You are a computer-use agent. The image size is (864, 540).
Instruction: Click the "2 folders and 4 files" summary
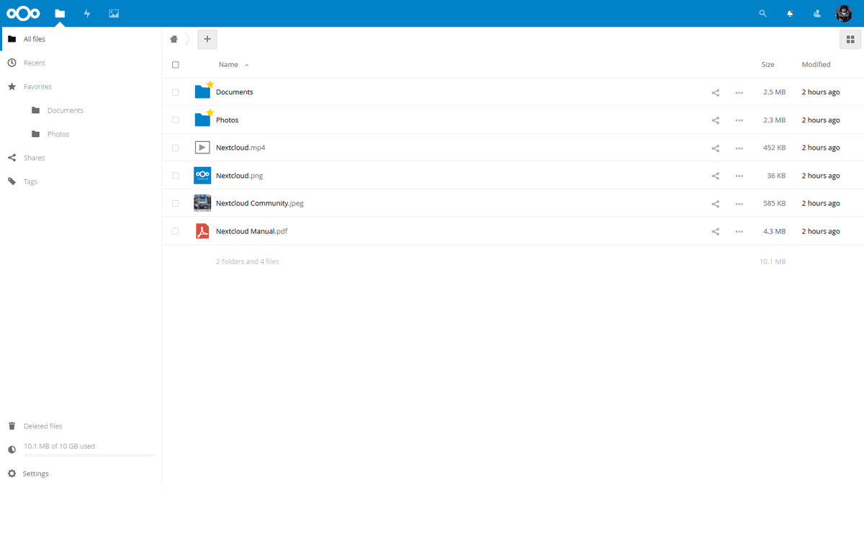tap(248, 261)
